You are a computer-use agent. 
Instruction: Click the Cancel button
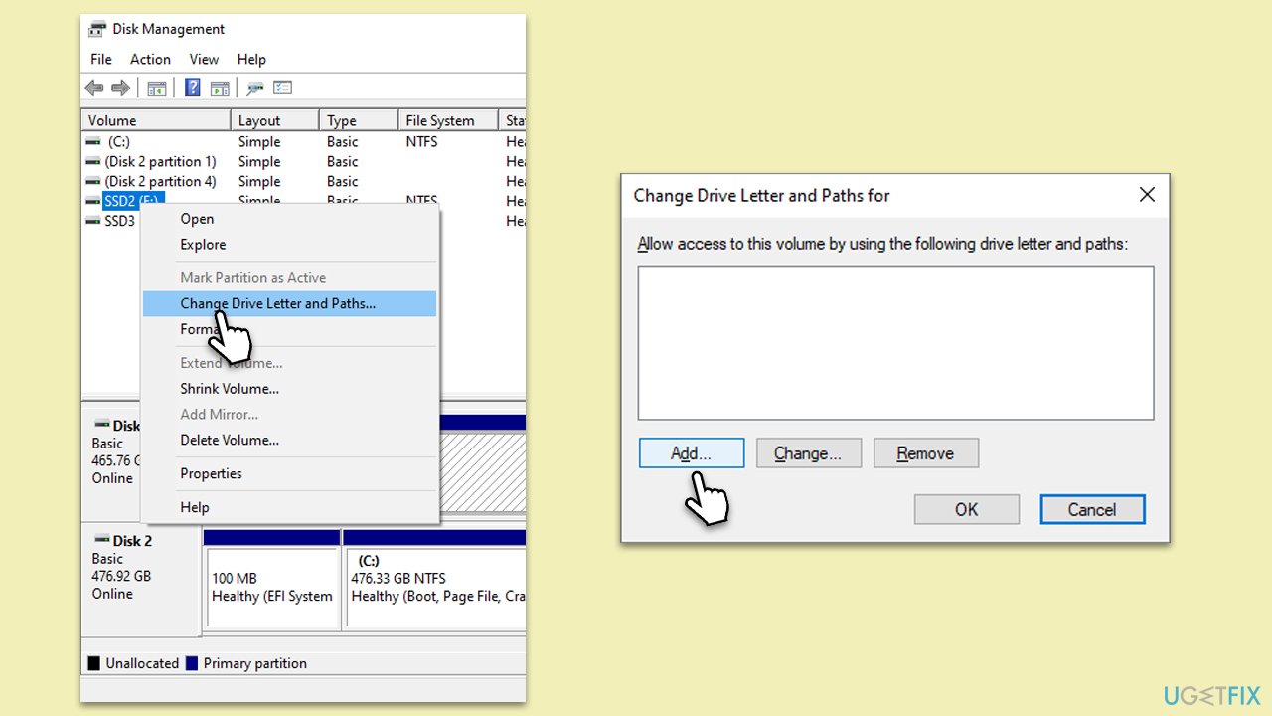click(x=1092, y=509)
